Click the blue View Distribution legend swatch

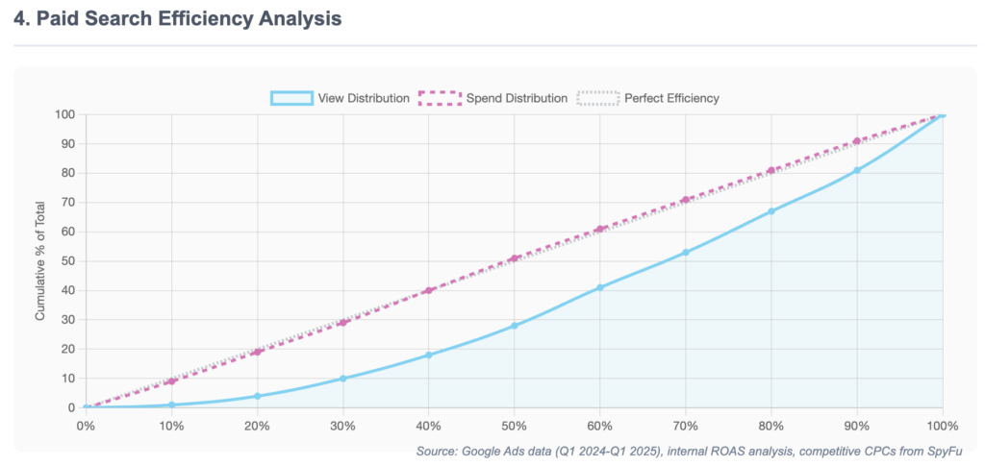(291, 98)
